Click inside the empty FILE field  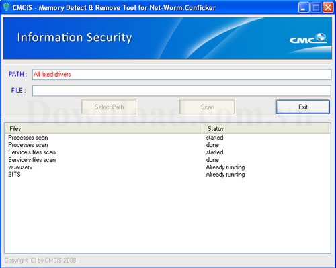click(x=181, y=91)
